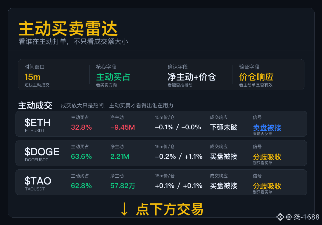
Task: Click the 卖盘被接 signal for ETH
Action: (x=267, y=128)
